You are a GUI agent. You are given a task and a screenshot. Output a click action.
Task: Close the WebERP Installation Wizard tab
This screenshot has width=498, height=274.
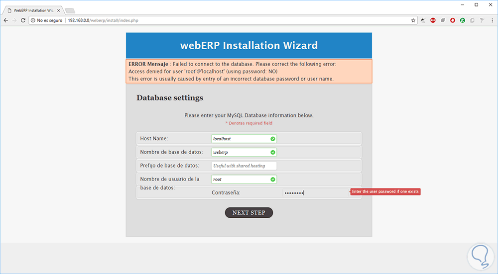coord(58,10)
